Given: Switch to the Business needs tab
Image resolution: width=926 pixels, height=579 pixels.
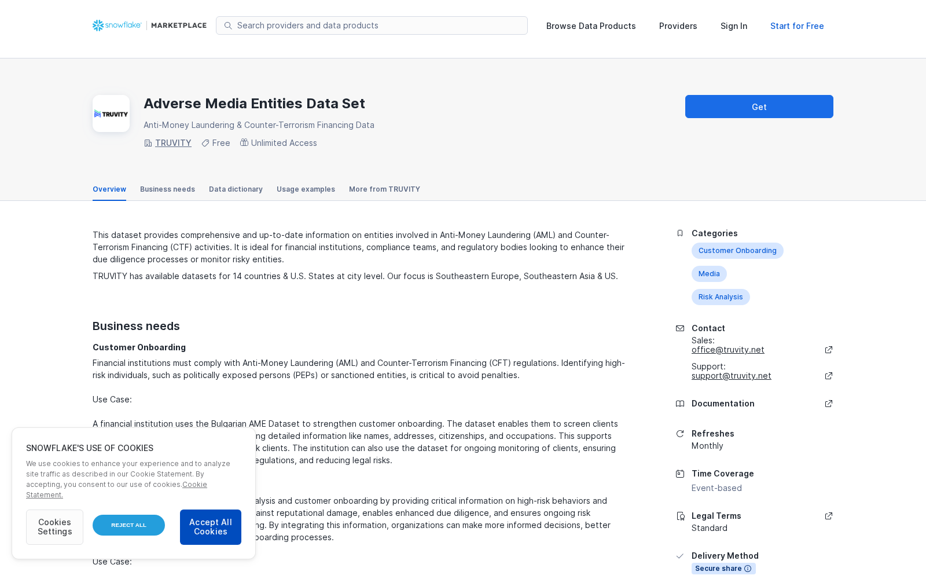Looking at the screenshot, I should point(167,189).
